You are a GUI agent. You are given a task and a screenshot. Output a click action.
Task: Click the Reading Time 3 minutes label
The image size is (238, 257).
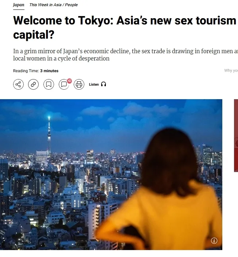click(36, 71)
